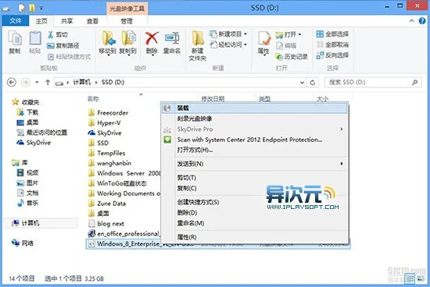
Task: Click 全部选择 (Select all)
Action: tap(332, 34)
